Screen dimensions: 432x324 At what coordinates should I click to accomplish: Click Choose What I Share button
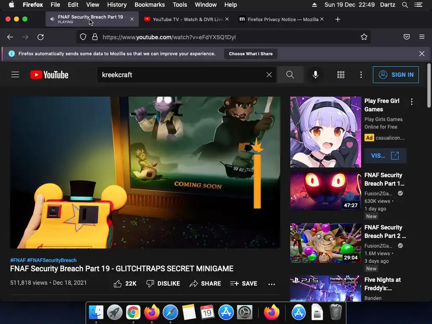(x=251, y=54)
